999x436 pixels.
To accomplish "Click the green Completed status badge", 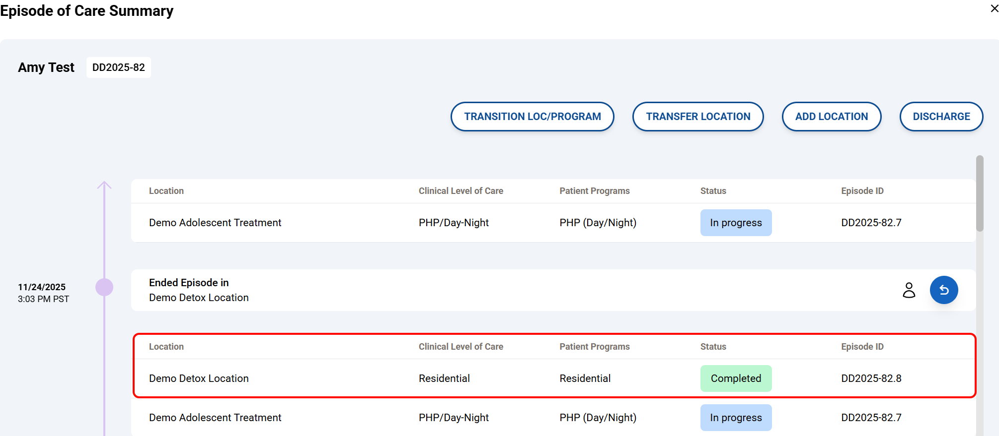I will [736, 378].
